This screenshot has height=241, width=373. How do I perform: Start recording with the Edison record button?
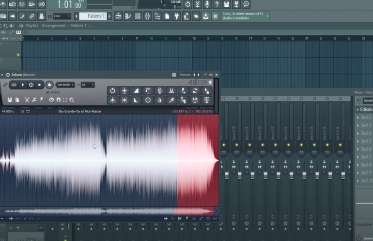tap(49, 85)
